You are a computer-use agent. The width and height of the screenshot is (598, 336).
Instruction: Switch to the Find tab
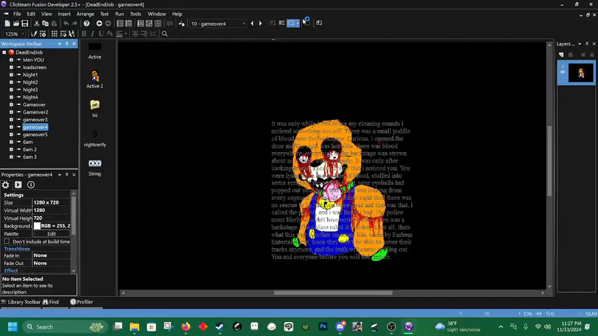[51, 302]
